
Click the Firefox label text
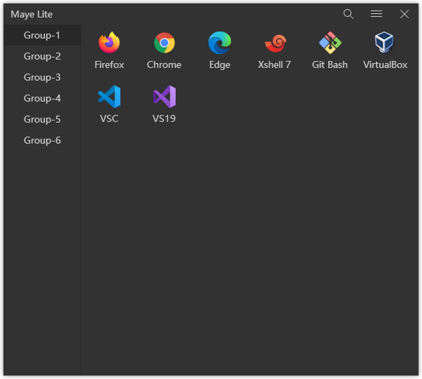(x=109, y=64)
